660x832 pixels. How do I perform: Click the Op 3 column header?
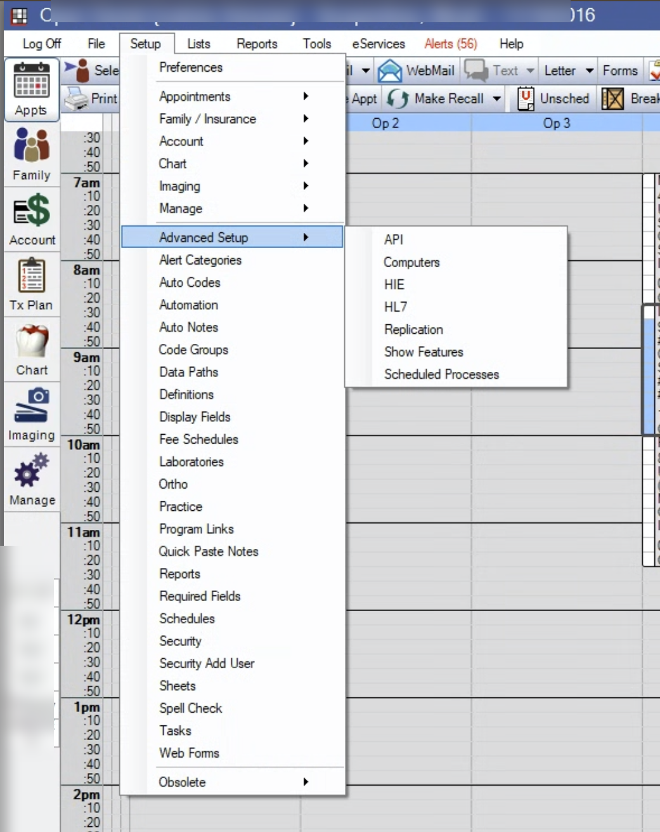coord(557,123)
